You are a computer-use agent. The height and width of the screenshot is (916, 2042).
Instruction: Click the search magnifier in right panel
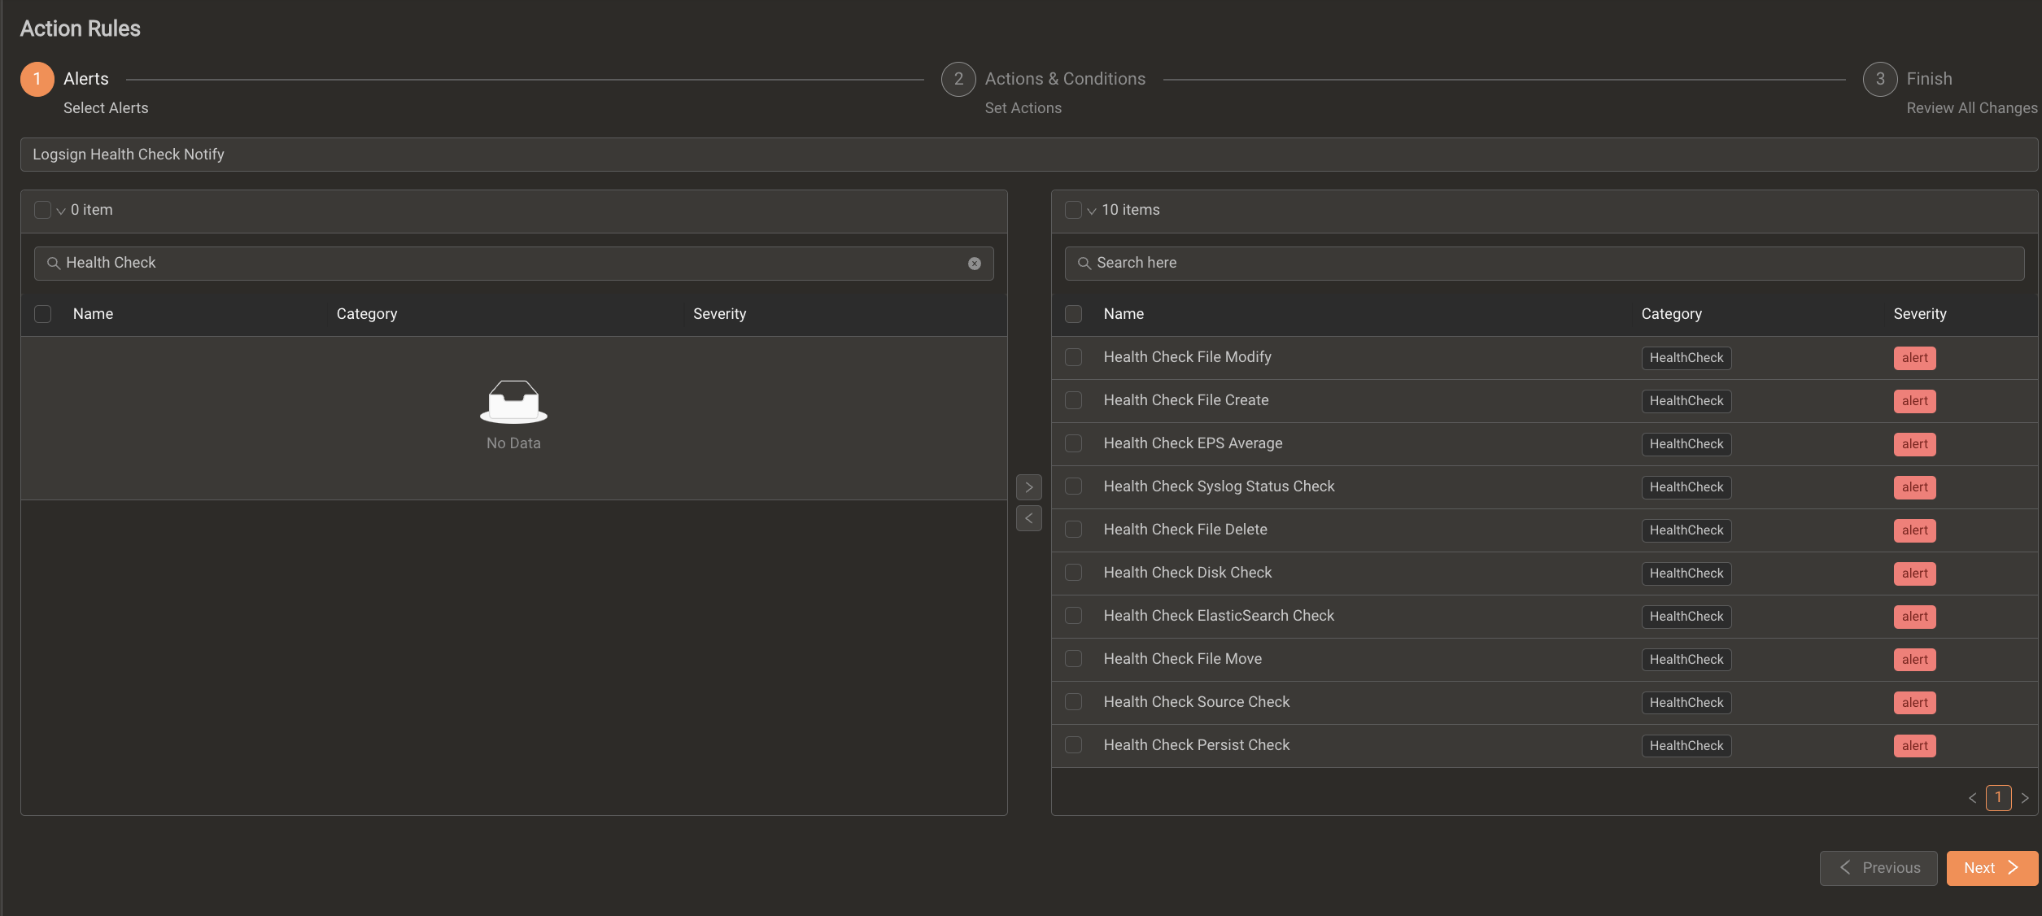point(1084,264)
